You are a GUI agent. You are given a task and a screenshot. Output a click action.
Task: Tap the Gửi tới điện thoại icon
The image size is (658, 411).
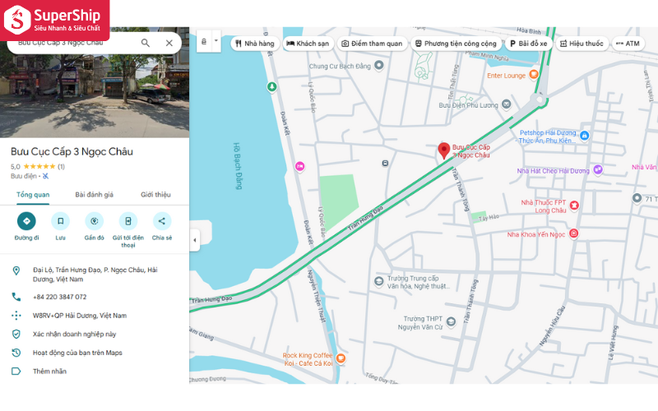[128, 221]
